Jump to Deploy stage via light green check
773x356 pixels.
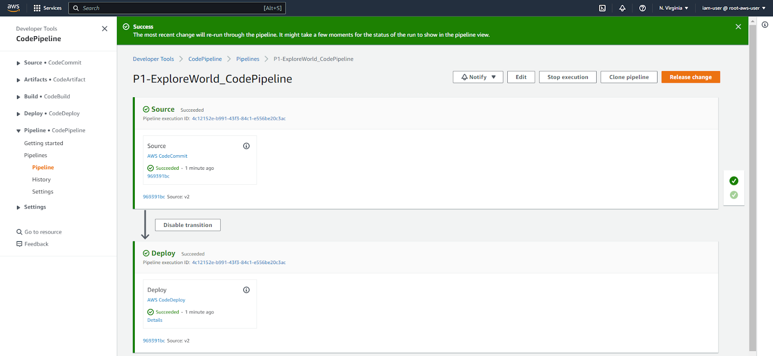click(x=734, y=195)
